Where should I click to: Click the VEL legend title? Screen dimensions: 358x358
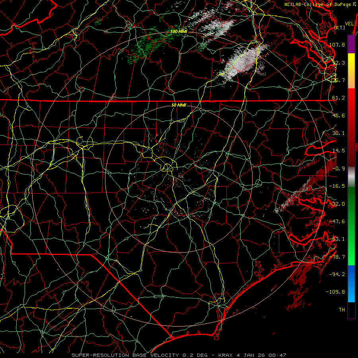(349, 24)
